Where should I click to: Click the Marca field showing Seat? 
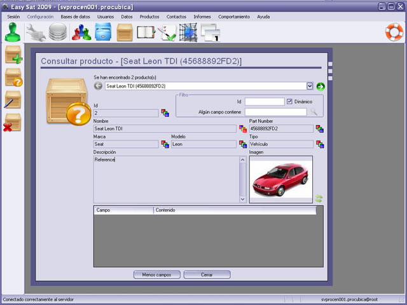[x=126, y=144]
